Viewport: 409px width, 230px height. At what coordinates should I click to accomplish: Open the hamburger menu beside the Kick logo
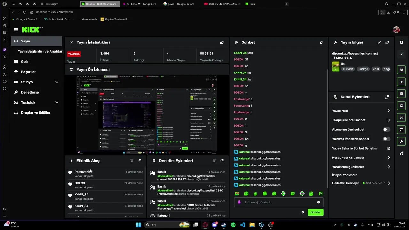tap(16, 30)
